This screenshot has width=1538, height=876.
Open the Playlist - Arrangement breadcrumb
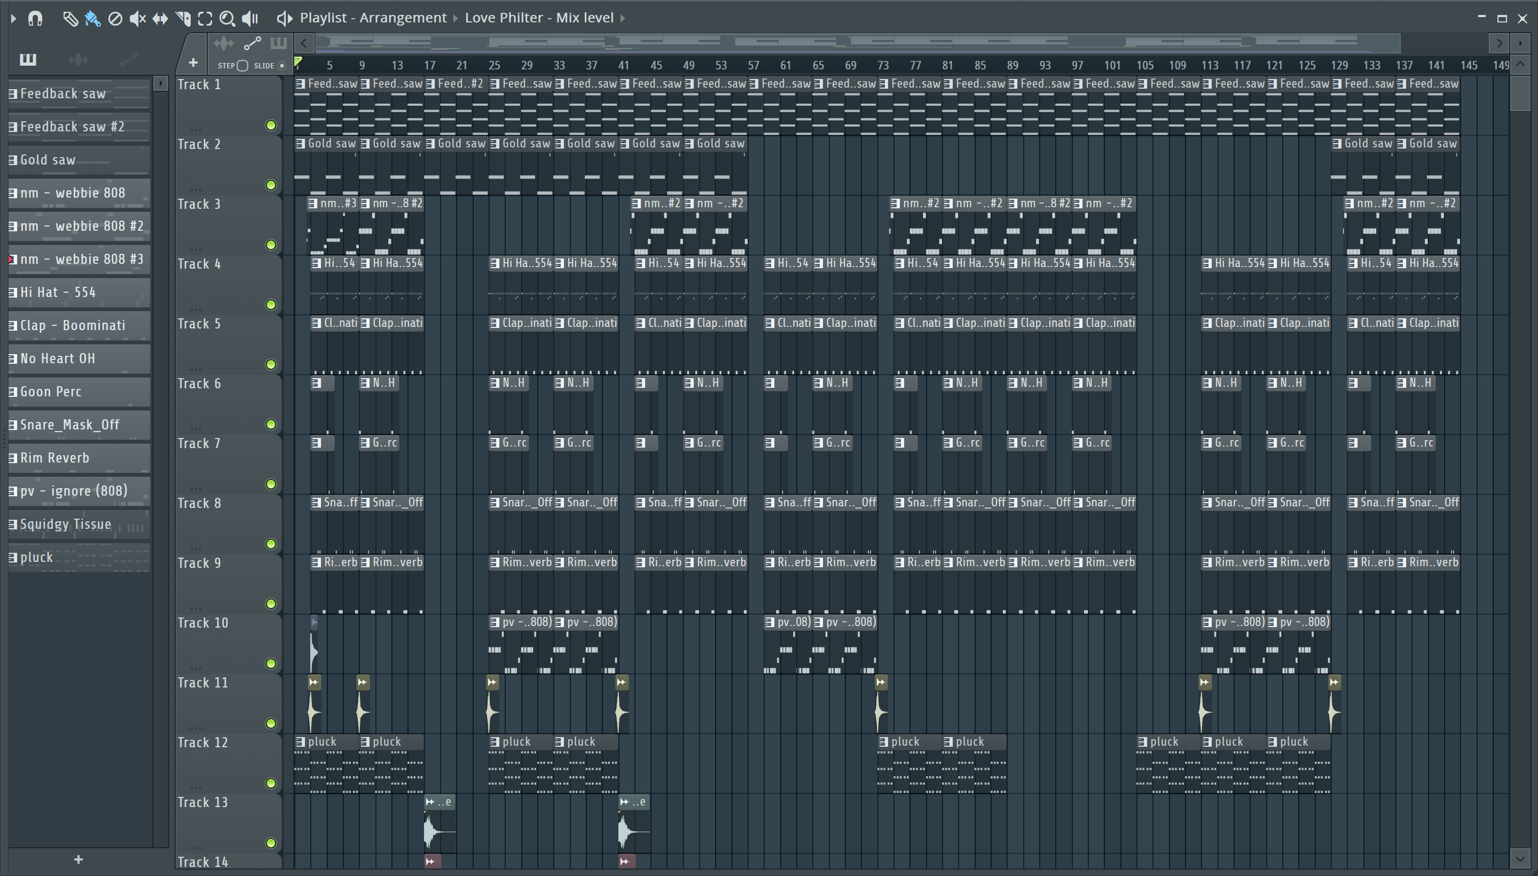[373, 18]
